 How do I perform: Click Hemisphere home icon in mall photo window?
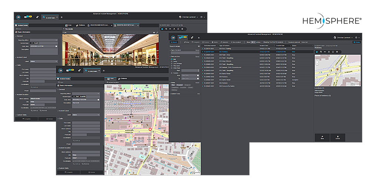pos(18,17)
